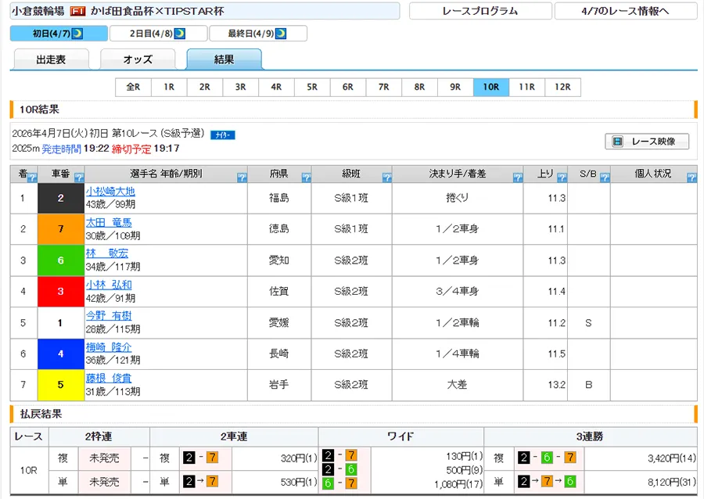Select the 11R race tab
704x499 pixels.
[526, 87]
